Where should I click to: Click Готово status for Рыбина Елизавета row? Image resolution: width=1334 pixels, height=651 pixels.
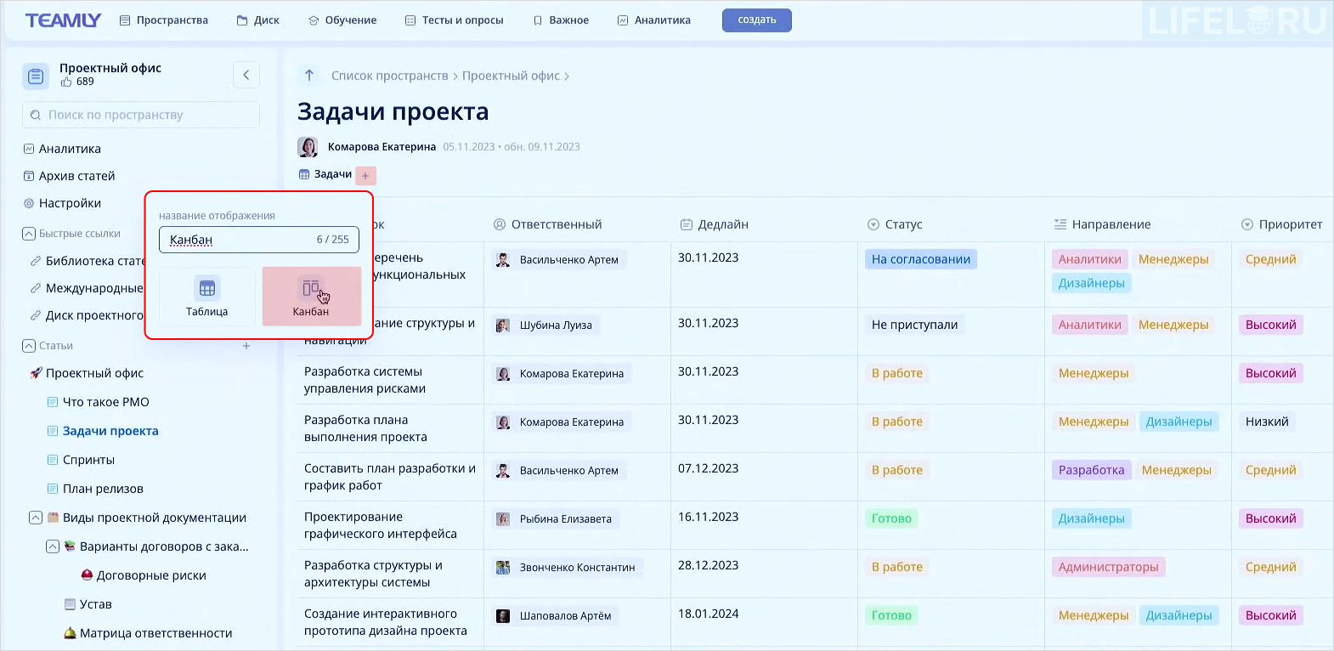[891, 518]
